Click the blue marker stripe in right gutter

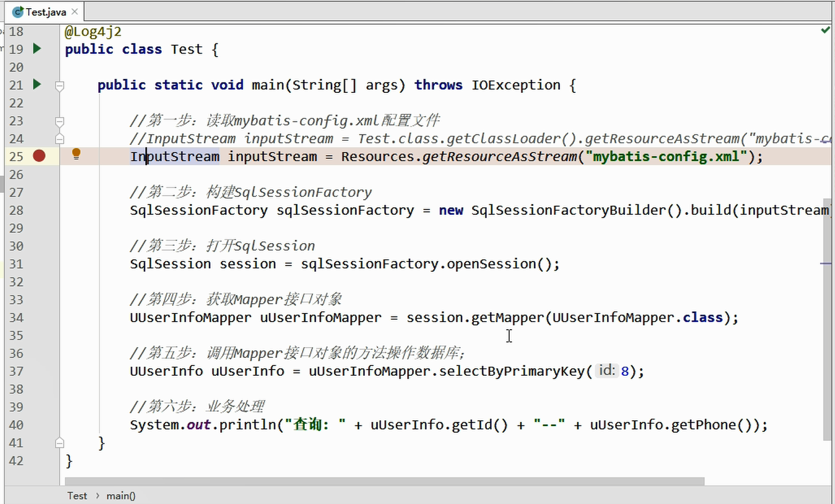pyautogui.click(x=826, y=263)
